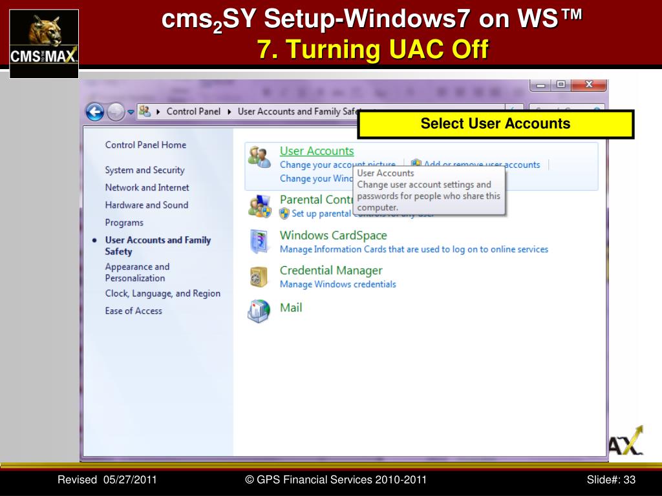Click Manage Information Cards link

[414, 249]
